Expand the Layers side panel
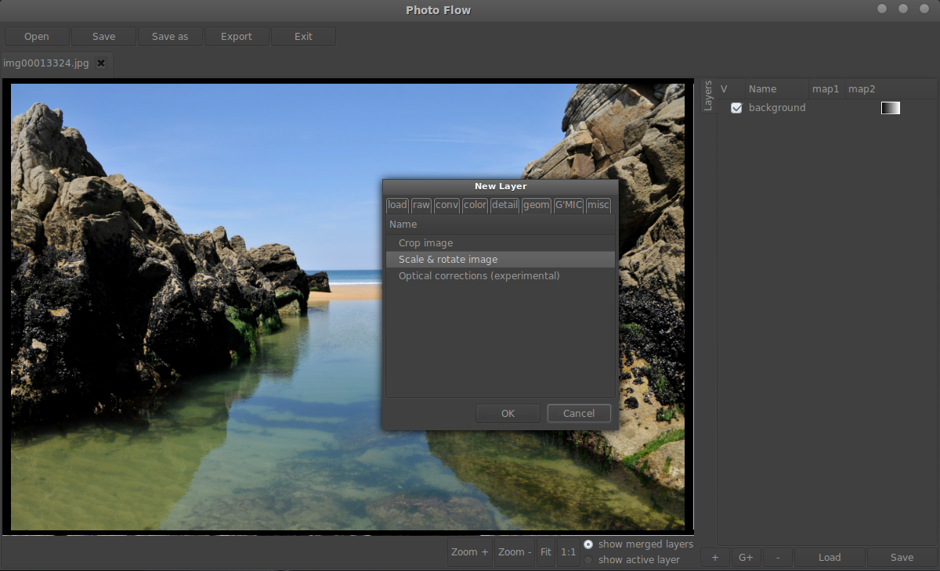 coord(707,94)
